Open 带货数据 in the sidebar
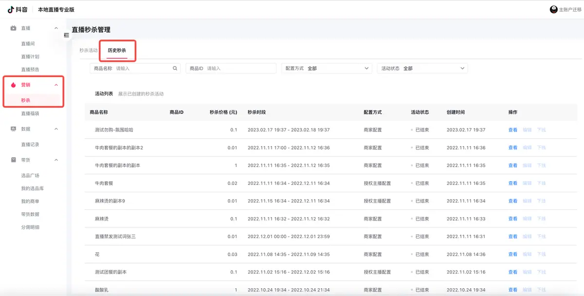This screenshot has width=584, height=296. click(30, 214)
